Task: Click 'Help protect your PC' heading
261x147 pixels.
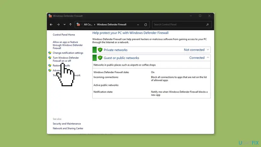Action: (x=130, y=33)
